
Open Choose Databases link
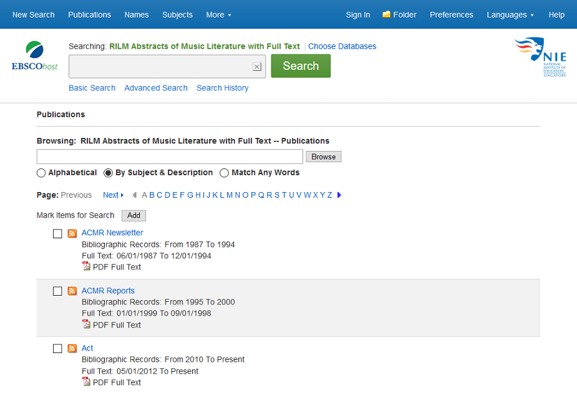coord(342,46)
